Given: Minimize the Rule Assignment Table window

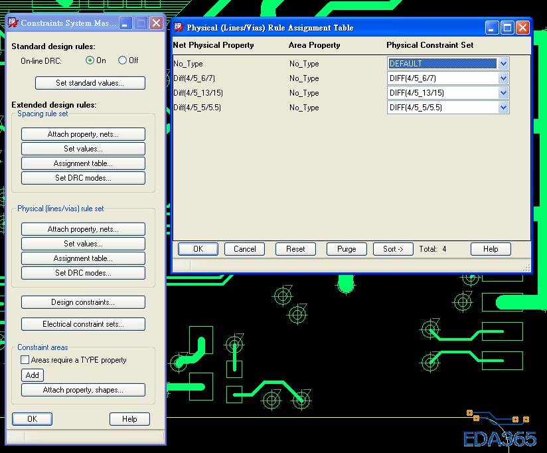Looking at the screenshot, I should [x=492, y=28].
